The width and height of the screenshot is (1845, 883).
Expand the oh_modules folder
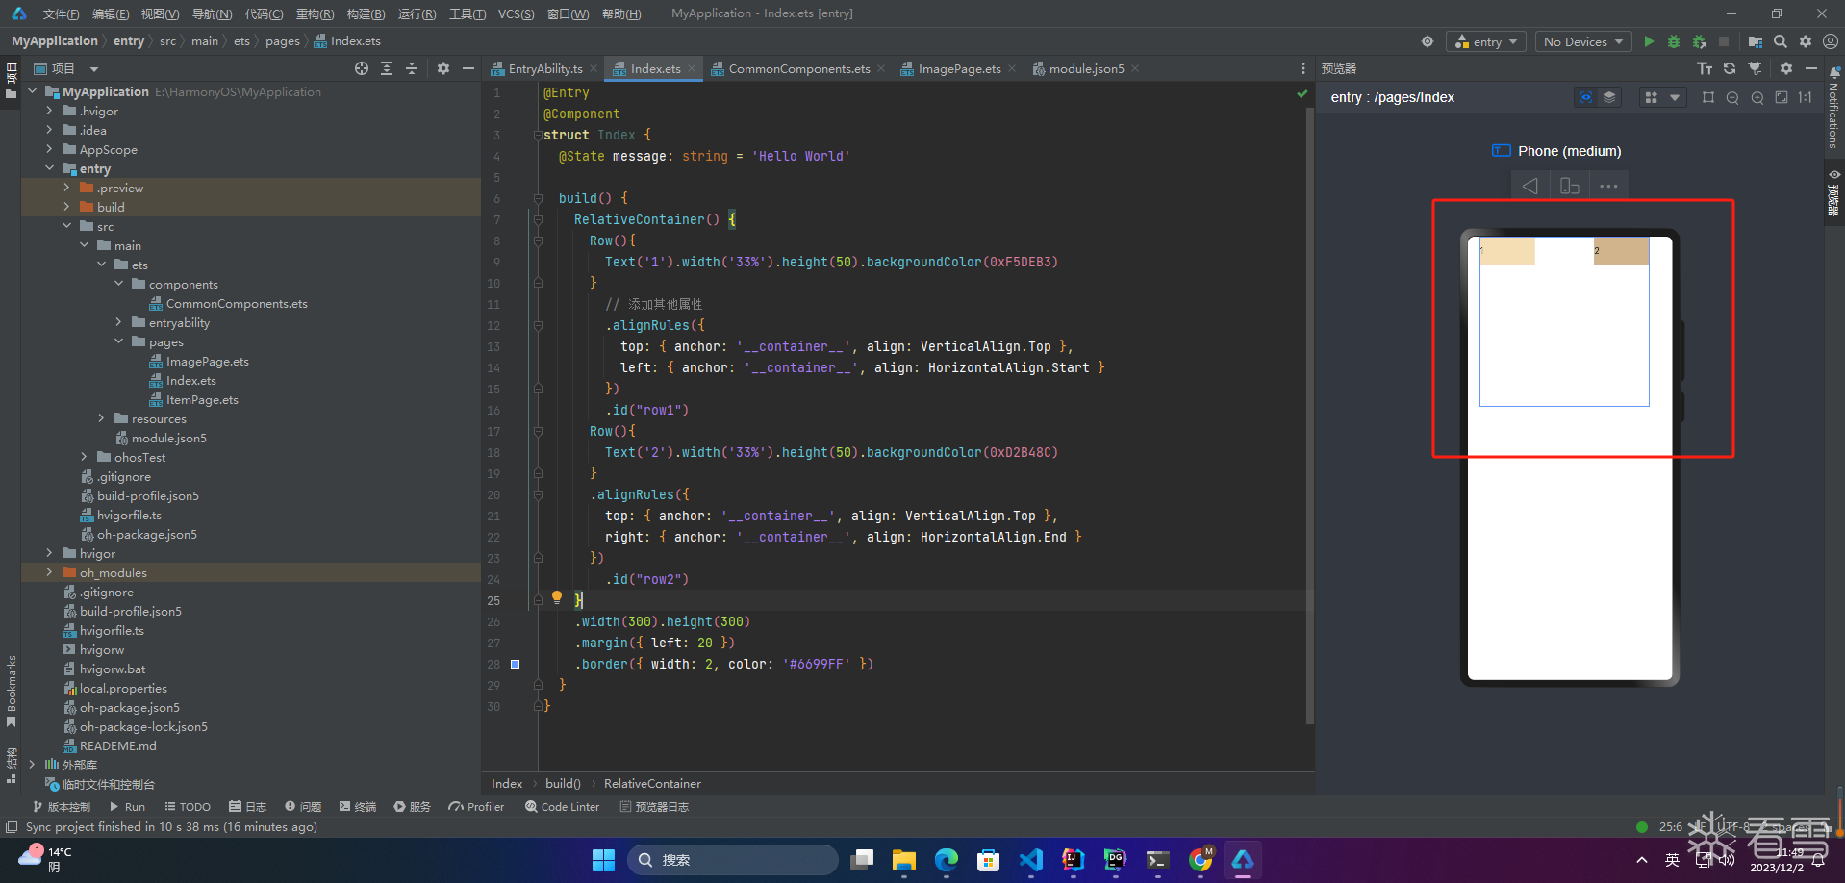tap(49, 572)
